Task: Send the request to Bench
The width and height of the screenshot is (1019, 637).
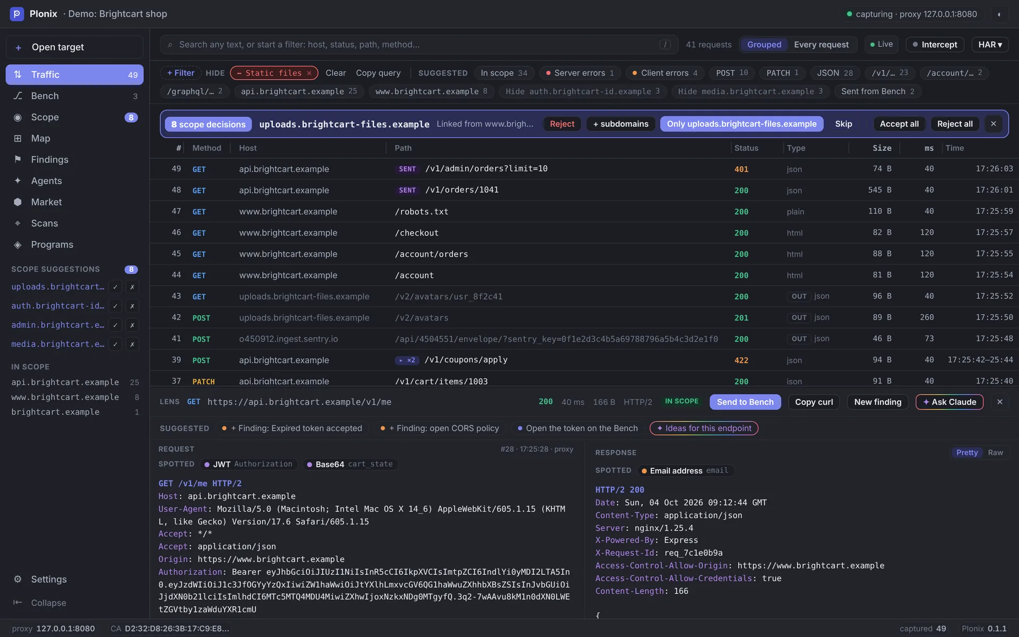Action: 745,402
